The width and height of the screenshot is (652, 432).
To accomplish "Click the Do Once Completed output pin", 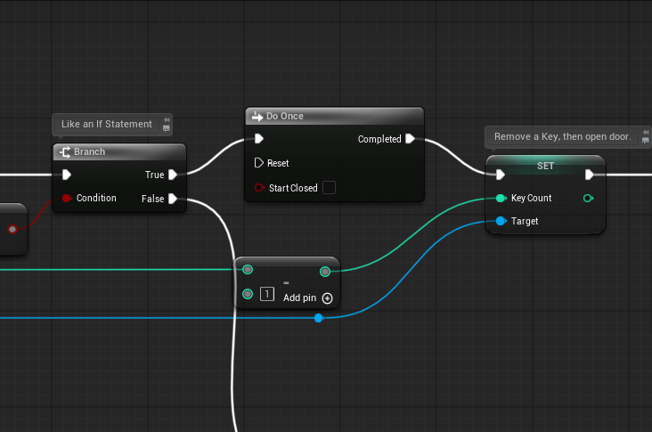I will pos(410,138).
